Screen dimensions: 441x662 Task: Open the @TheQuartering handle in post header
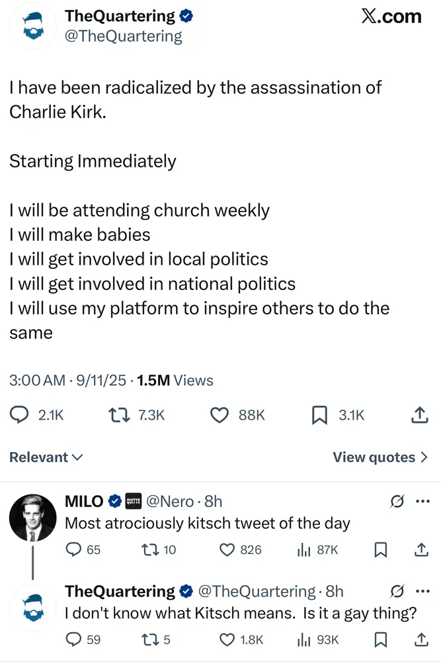pos(124,36)
